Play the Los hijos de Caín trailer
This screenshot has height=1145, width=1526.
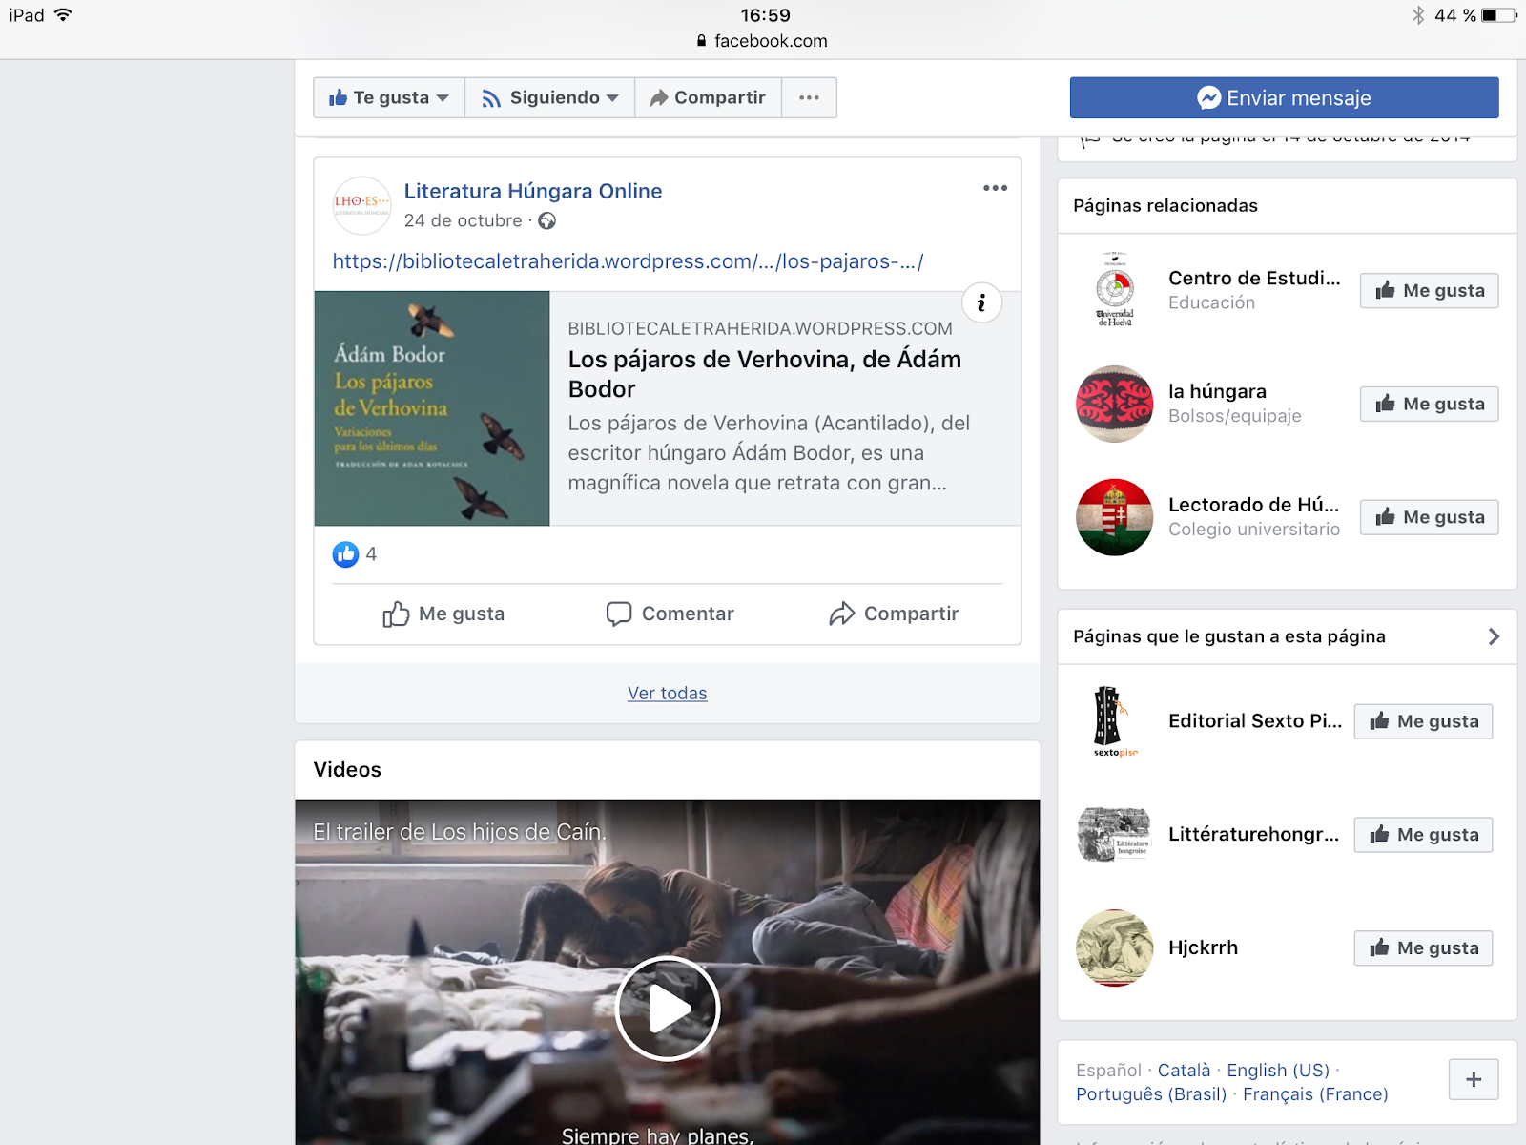[x=668, y=1009]
